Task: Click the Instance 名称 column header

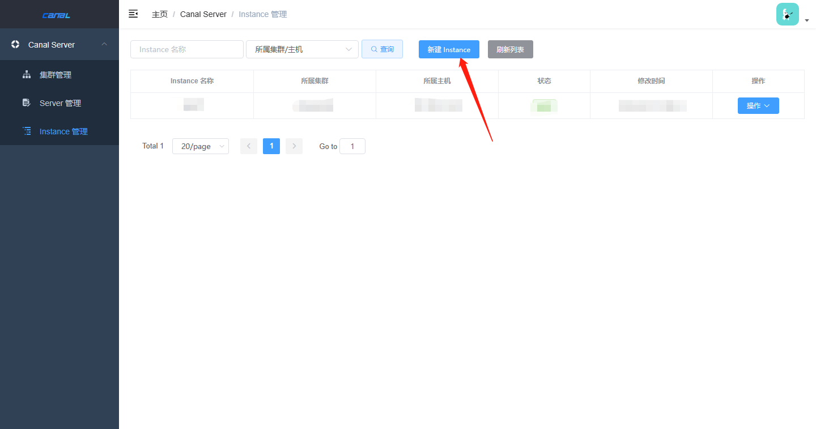Action: (x=192, y=81)
